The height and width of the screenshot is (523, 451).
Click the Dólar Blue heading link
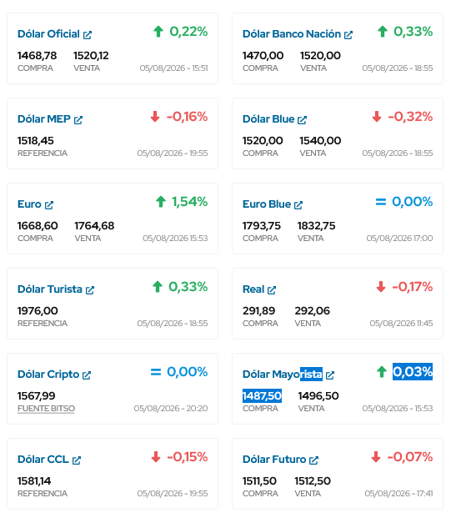click(x=268, y=119)
